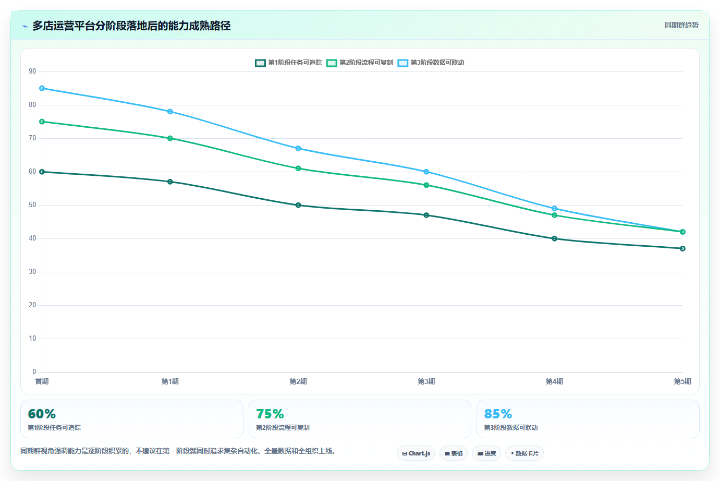Toggle the 第2阶段流程可复制 legend series

point(360,63)
